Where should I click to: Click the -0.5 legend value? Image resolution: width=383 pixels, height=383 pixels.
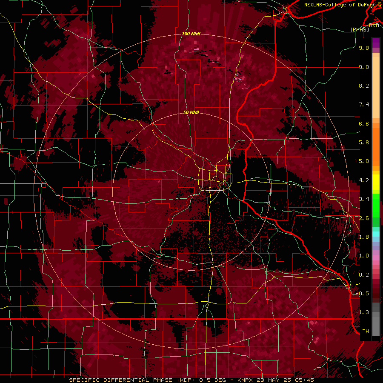(362, 294)
